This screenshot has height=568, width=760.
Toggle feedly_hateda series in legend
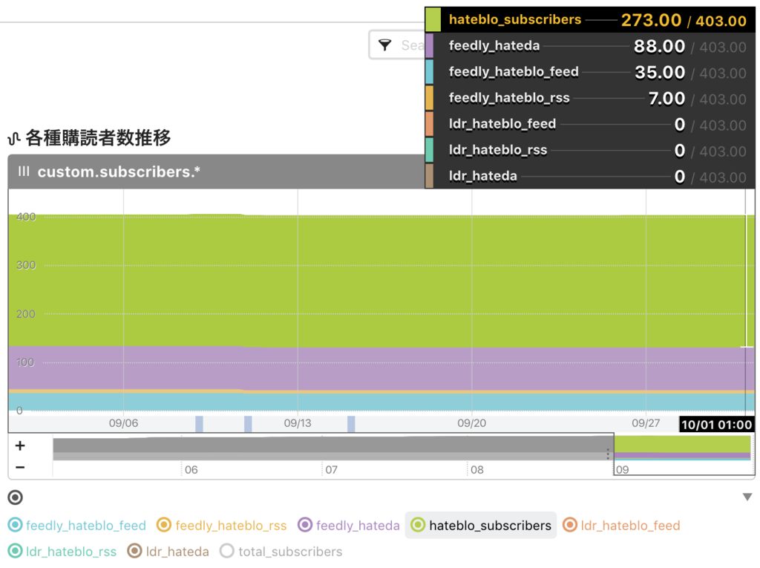349,526
